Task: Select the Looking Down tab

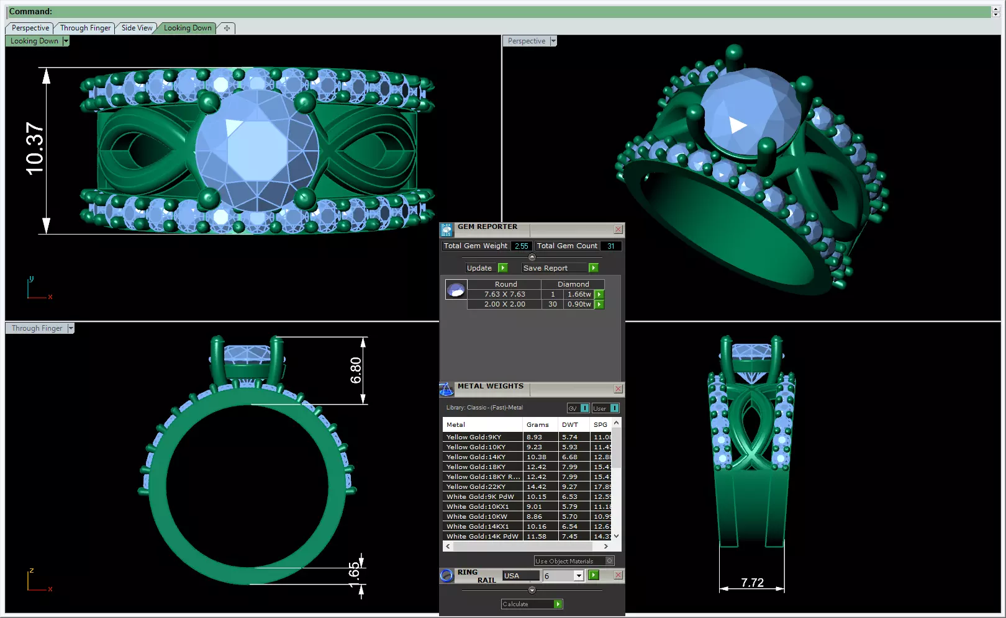Action: pos(188,28)
